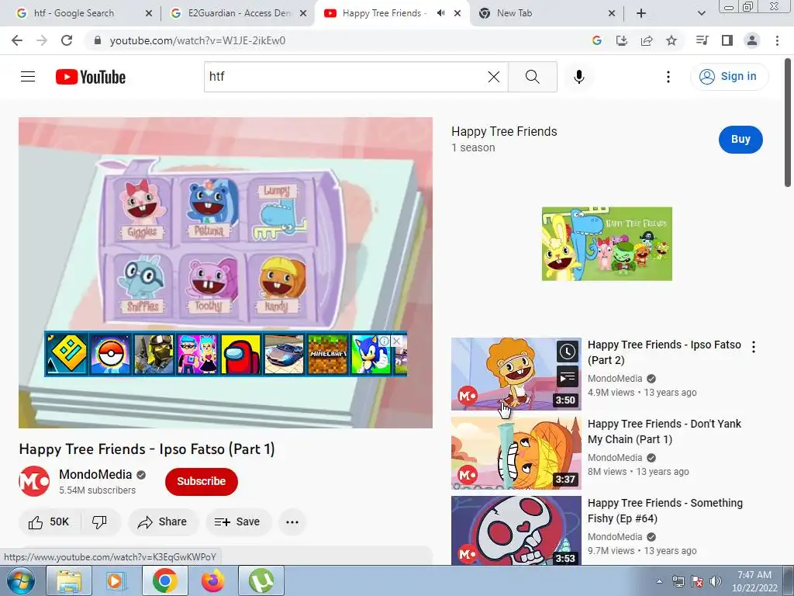Click the MondoMedia channel avatar
This screenshot has width=794, height=596.
(34, 481)
